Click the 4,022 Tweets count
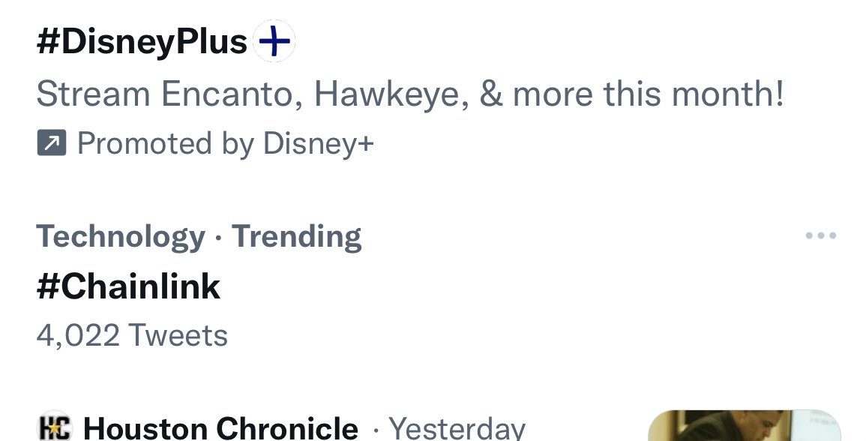Screen dimensions: 866x441 click(132, 335)
